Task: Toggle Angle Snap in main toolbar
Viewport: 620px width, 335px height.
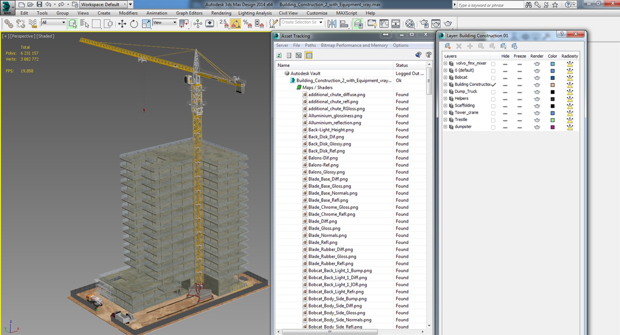Action: coord(236,24)
